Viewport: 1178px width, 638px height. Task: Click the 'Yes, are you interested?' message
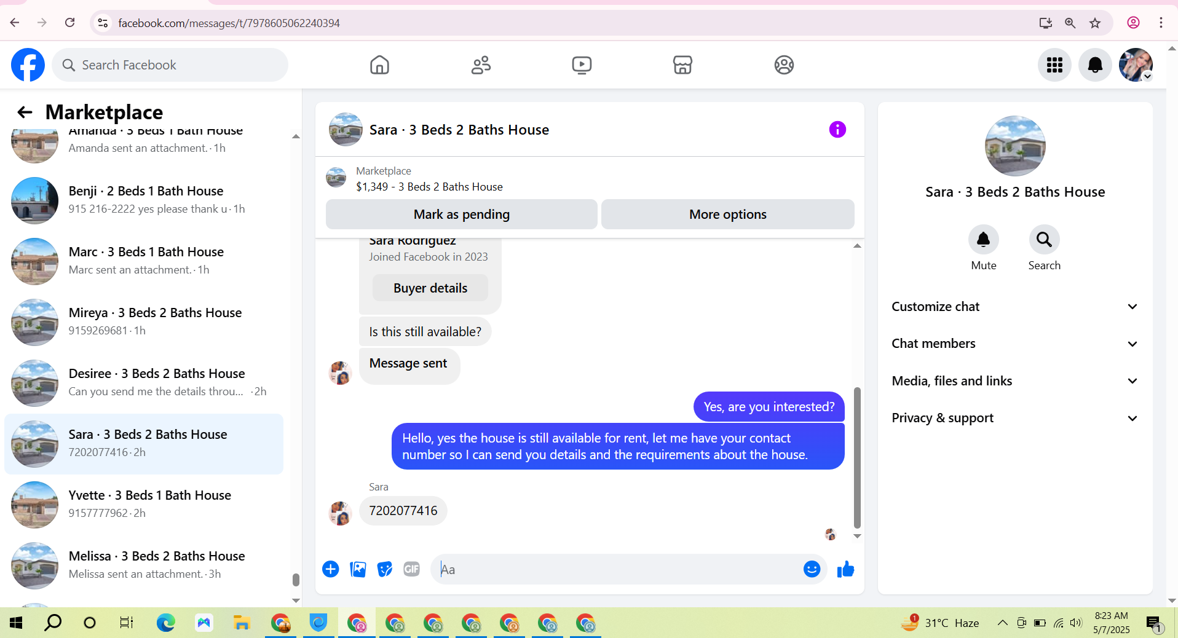[769, 407]
